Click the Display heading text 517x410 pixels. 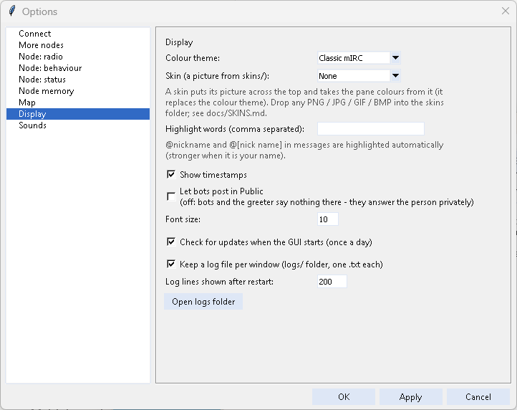[x=179, y=42]
